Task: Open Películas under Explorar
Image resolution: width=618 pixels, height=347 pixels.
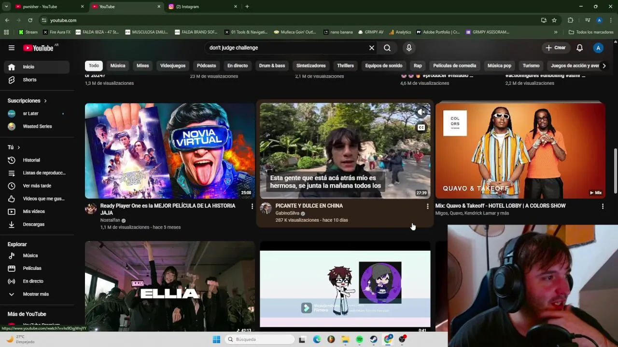Action: (x=37, y=268)
